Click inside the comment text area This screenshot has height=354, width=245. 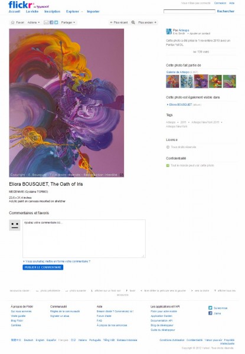84,238
